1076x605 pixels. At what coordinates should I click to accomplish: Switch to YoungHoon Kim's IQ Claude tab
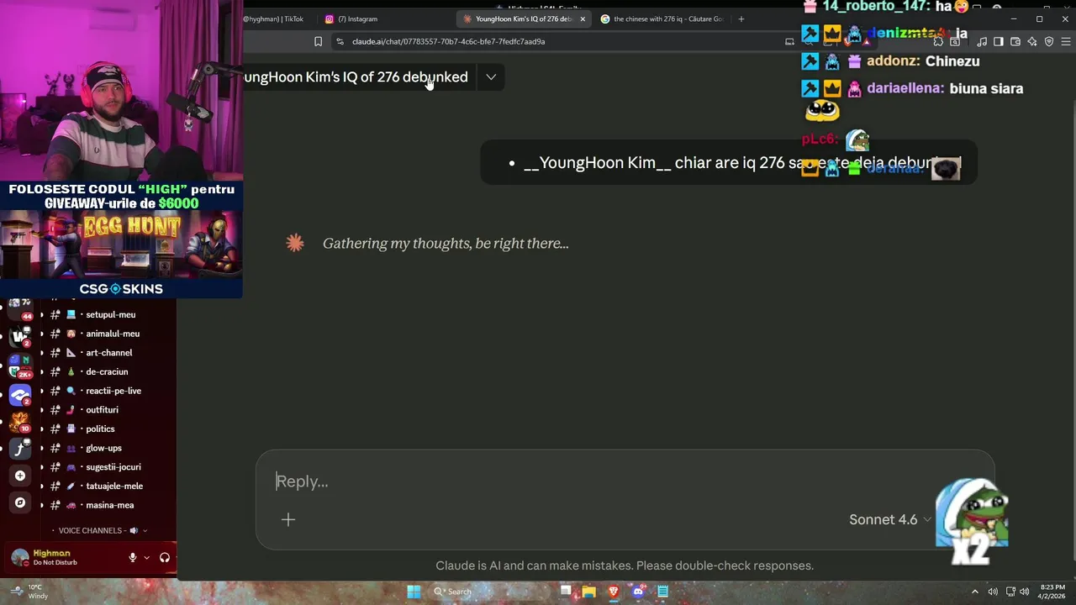pos(523,18)
